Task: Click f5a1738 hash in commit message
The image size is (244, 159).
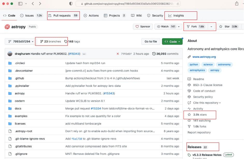Action: coord(77,139)
